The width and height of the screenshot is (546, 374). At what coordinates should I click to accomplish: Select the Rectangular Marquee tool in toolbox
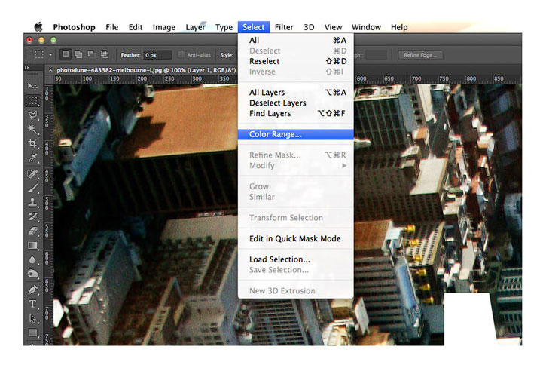(x=32, y=101)
